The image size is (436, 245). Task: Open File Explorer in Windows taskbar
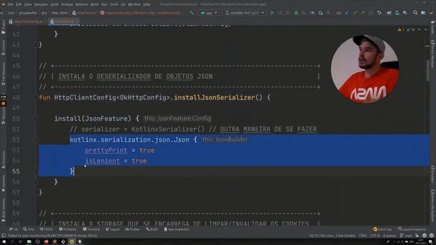point(29,242)
